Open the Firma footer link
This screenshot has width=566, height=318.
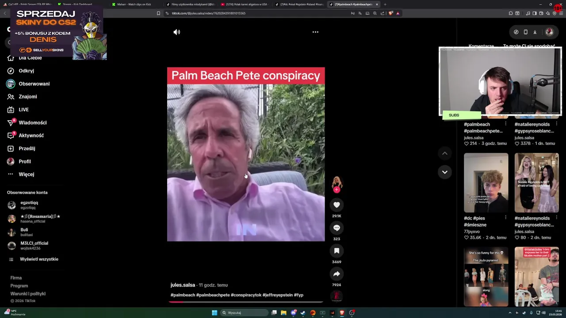click(x=16, y=278)
